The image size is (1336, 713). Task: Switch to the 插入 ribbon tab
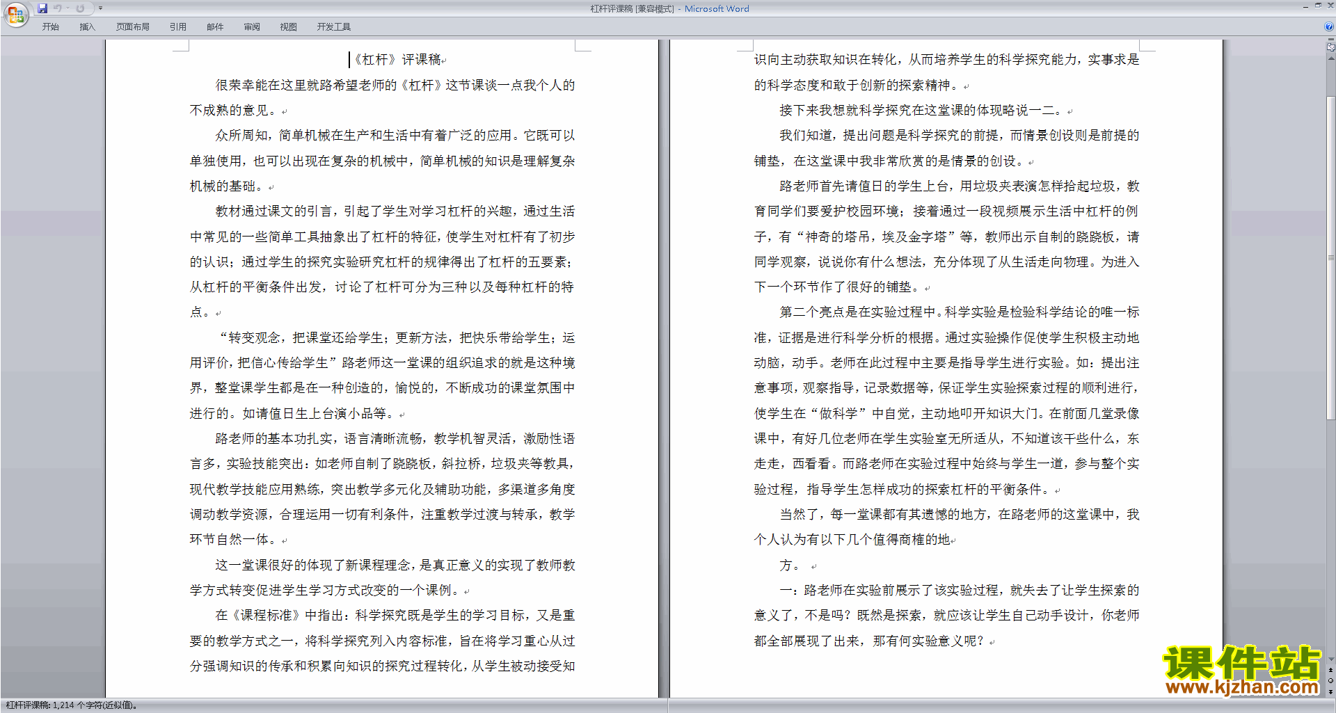pyautogui.click(x=87, y=27)
